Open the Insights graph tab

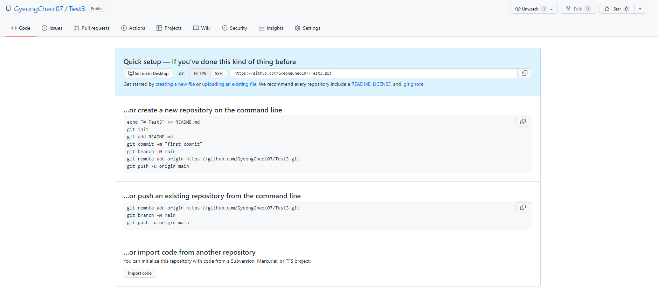pos(271,28)
